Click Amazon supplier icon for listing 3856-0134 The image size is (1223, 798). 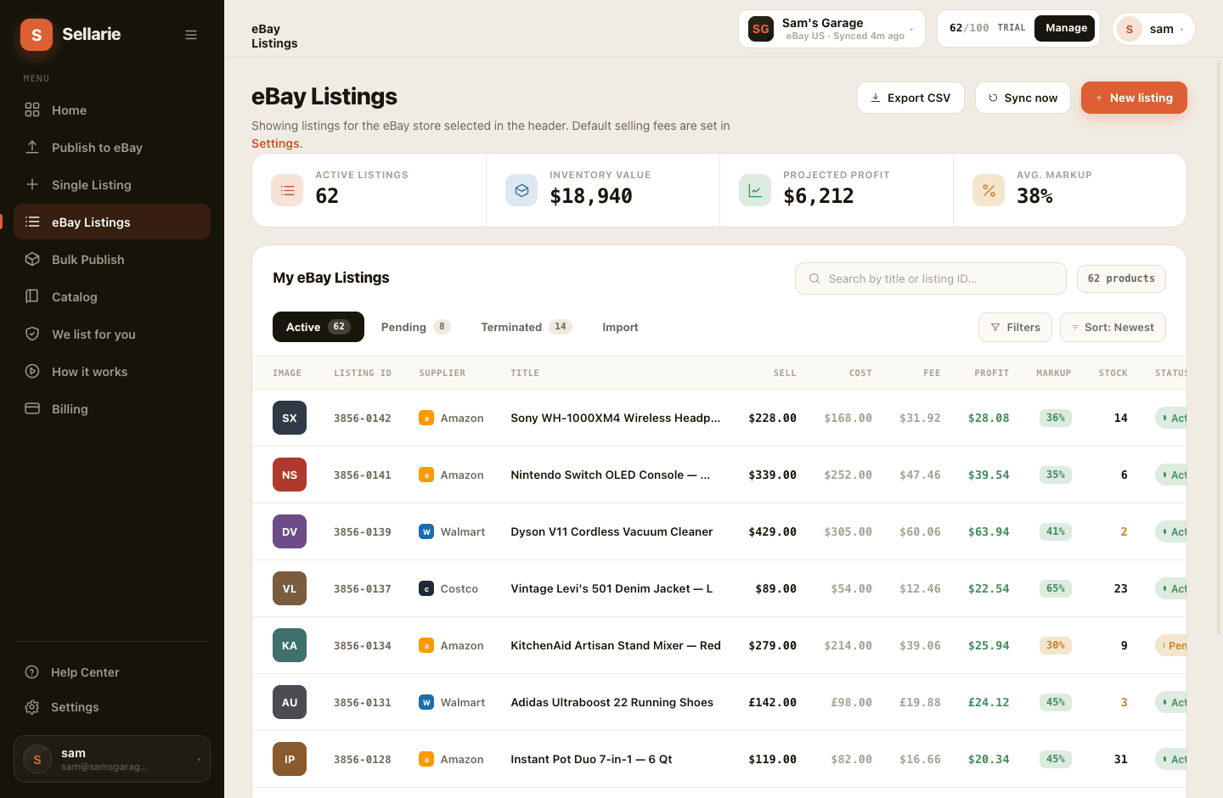tap(426, 645)
